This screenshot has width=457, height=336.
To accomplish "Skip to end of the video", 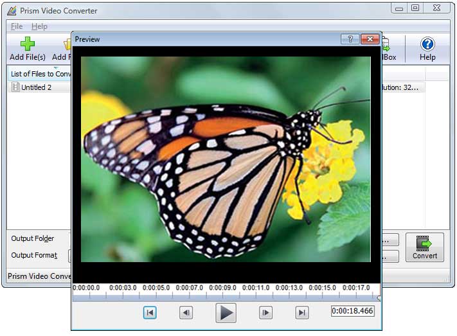I will click(x=301, y=313).
